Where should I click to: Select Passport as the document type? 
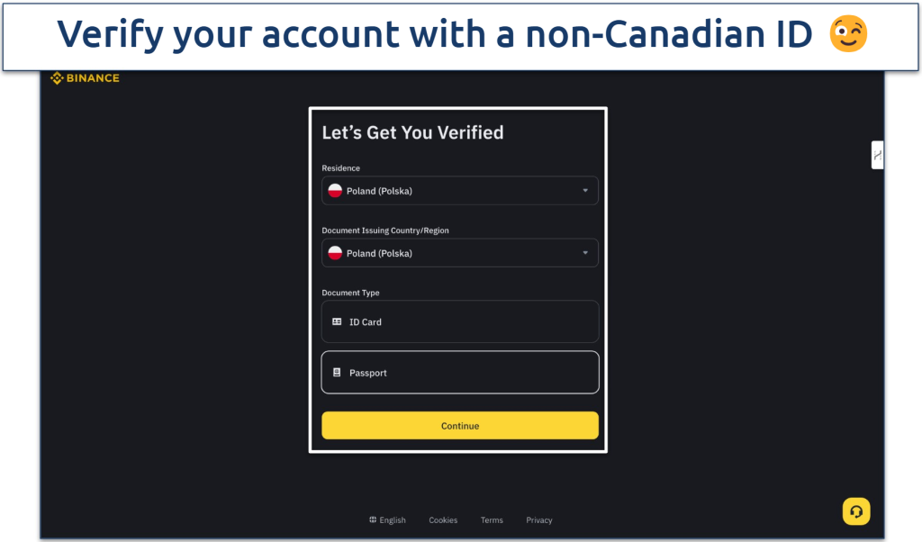459,372
